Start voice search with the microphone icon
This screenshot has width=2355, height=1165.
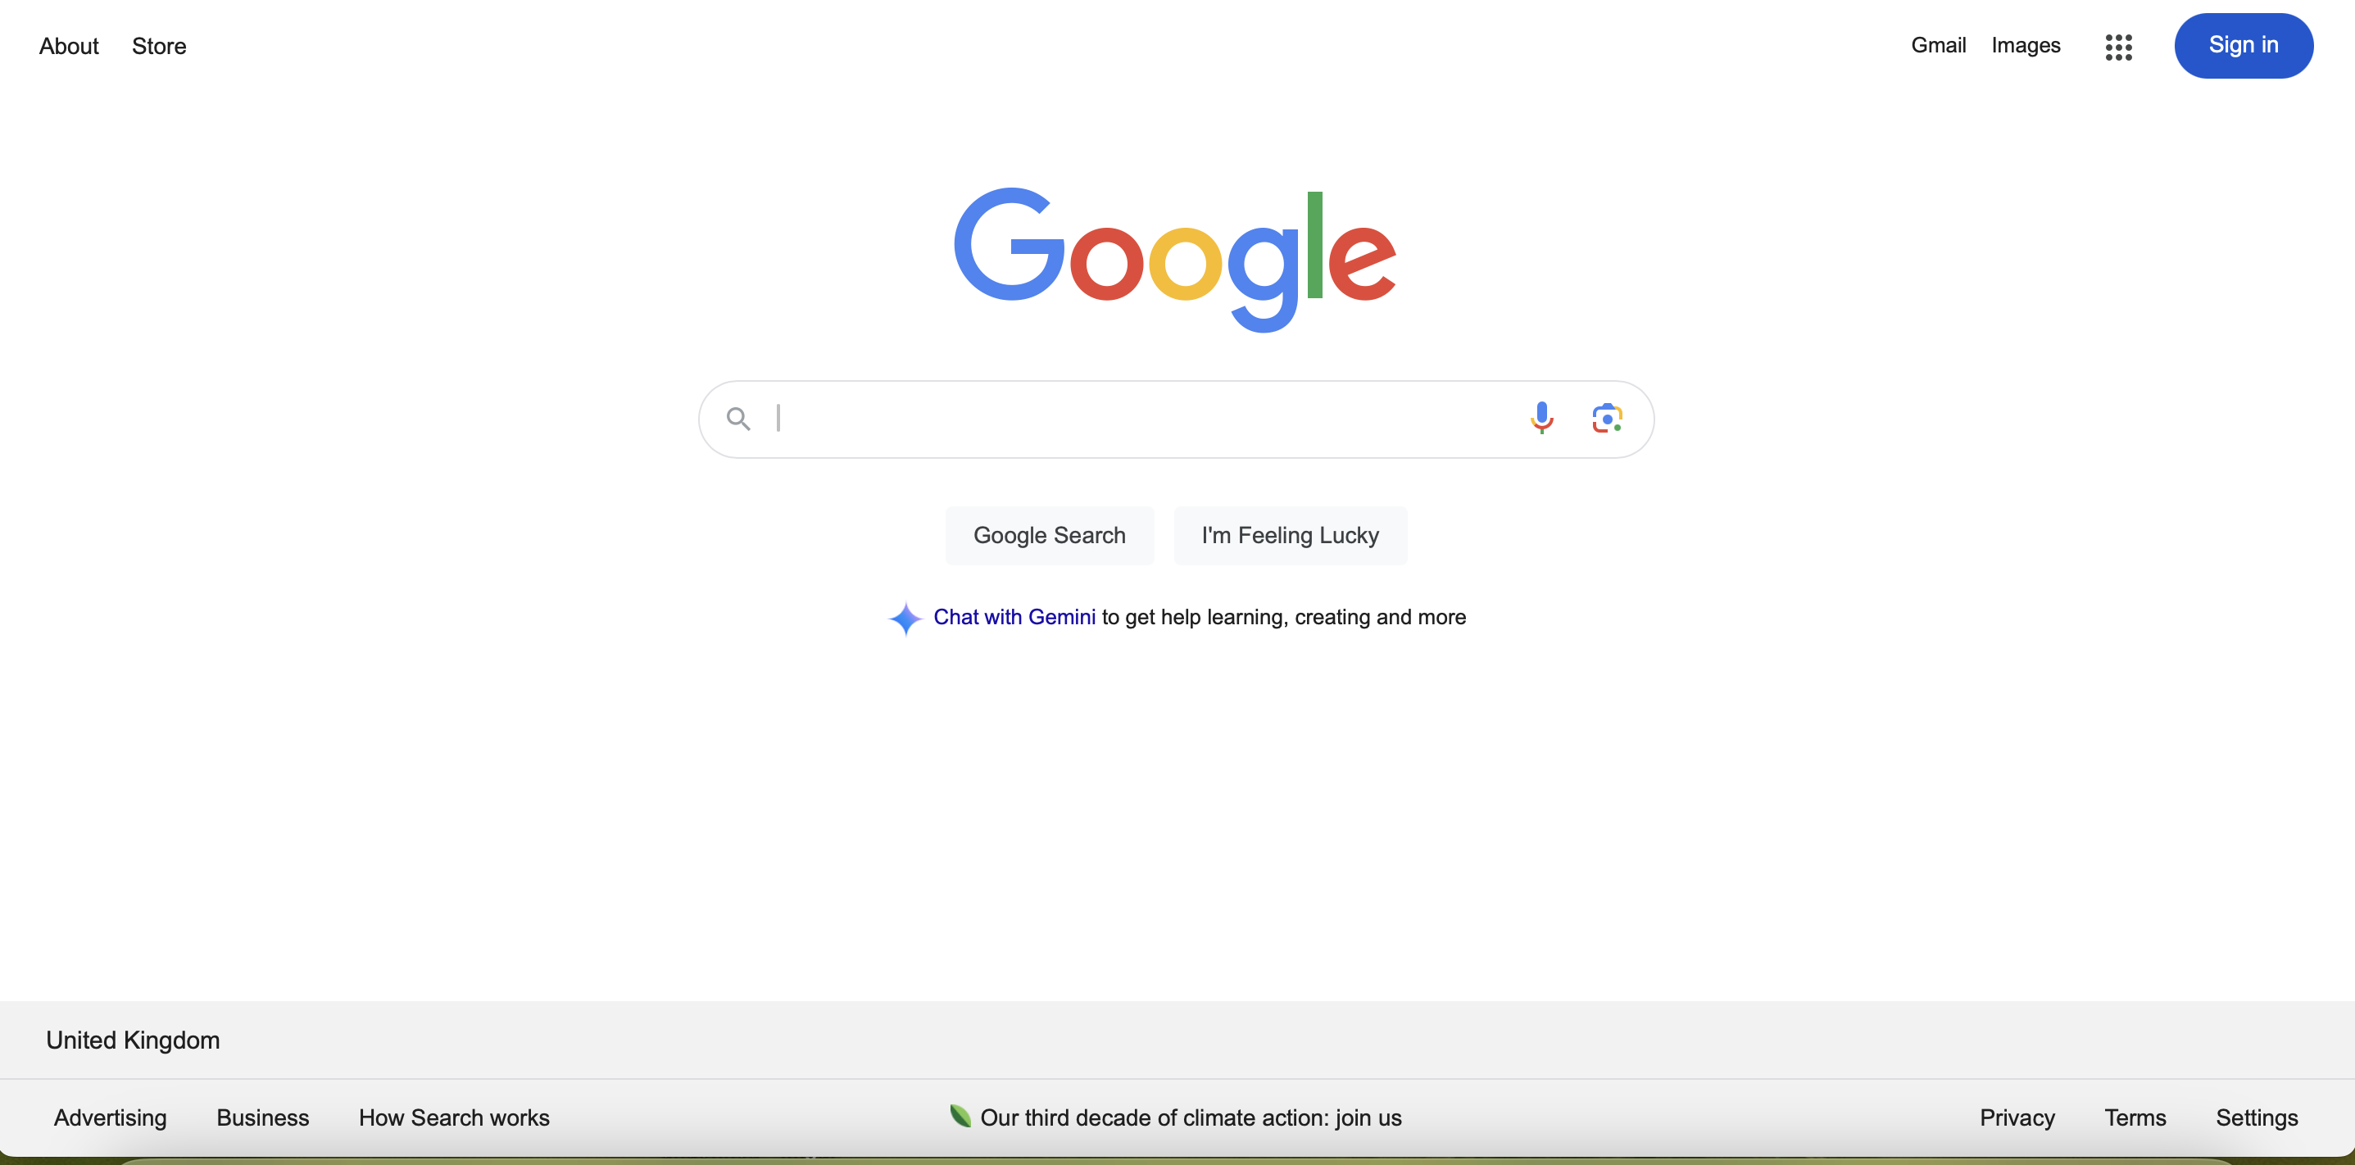coord(1541,419)
